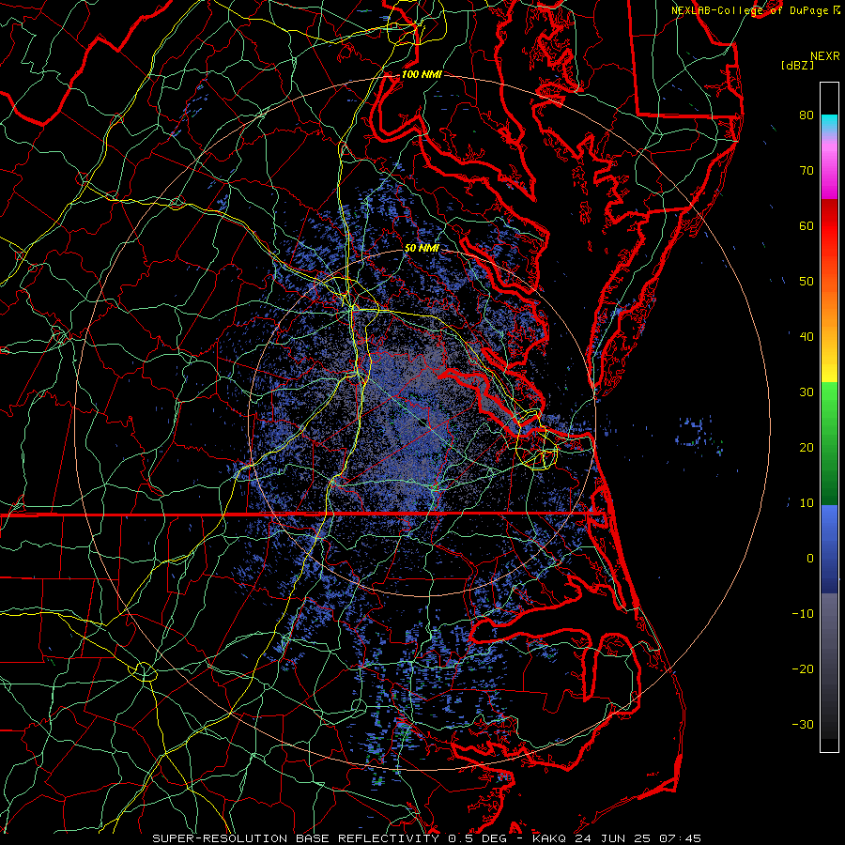Click the 40 value on the dBZ scale
The image size is (845, 845).
coord(807,337)
